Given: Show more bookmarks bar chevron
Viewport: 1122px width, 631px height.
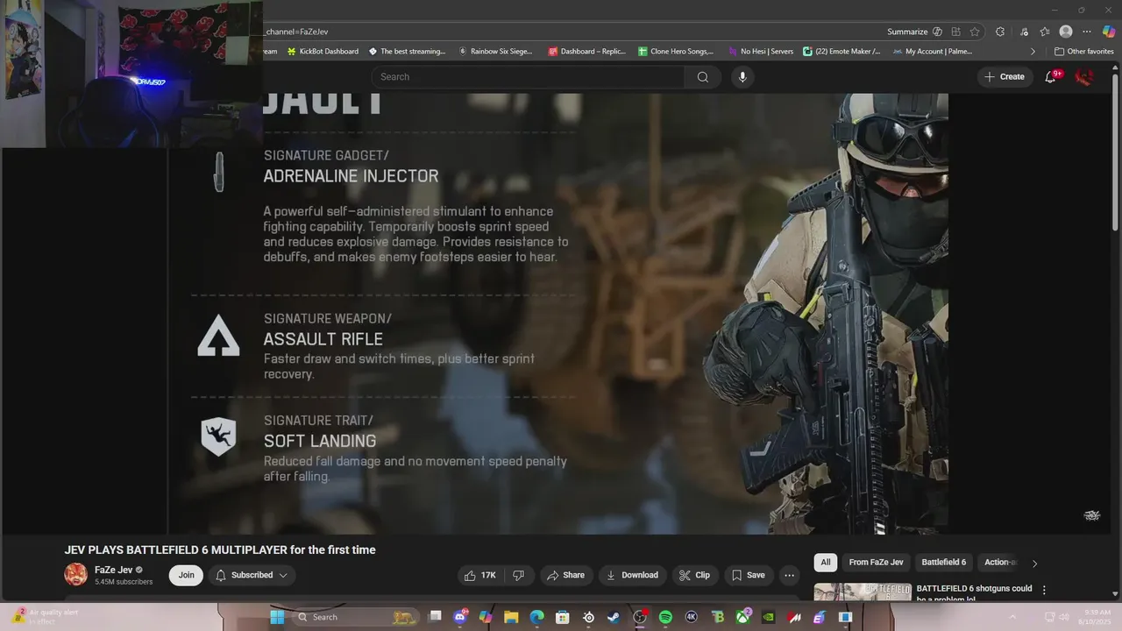Looking at the screenshot, I should tap(1033, 52).
